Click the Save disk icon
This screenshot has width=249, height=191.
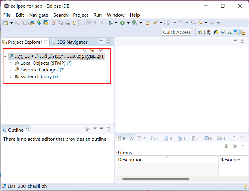[x=18, y=23]
